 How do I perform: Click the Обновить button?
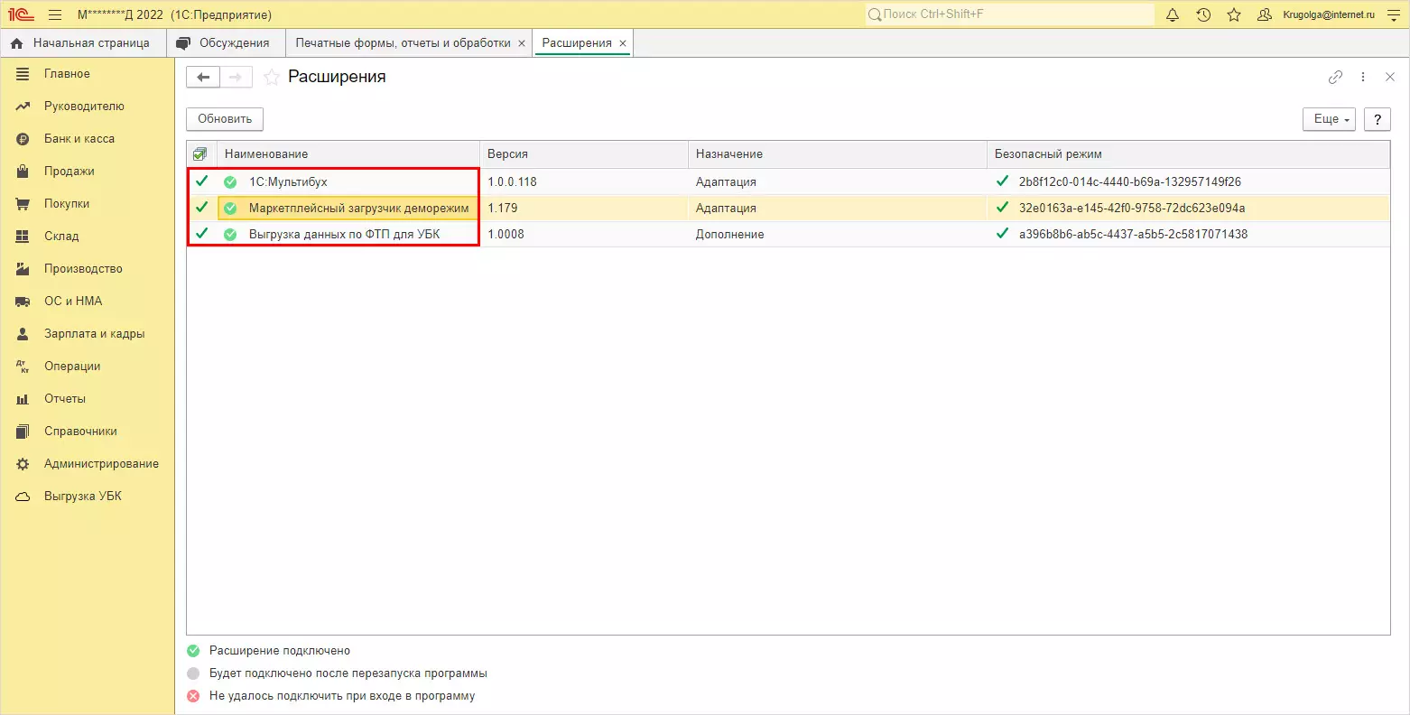tap(225, 119)
